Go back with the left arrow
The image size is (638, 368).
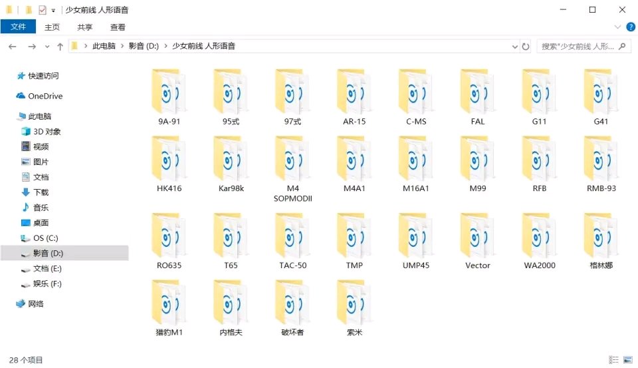pos(12,47)
